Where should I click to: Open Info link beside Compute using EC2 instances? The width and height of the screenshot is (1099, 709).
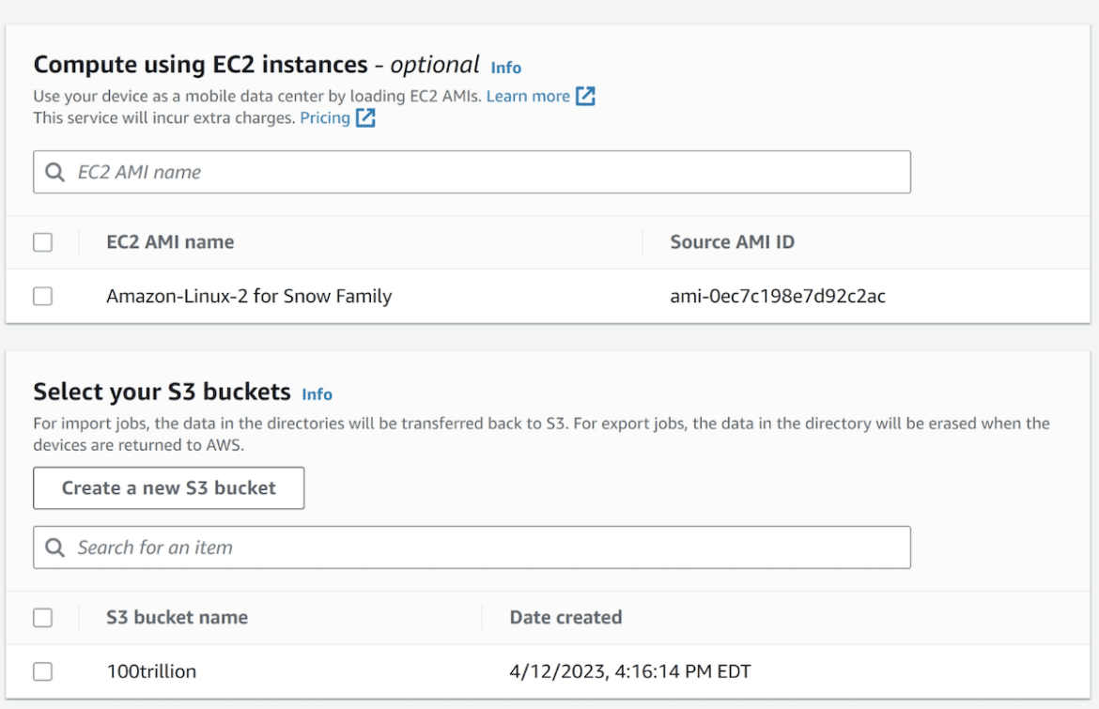506,68
